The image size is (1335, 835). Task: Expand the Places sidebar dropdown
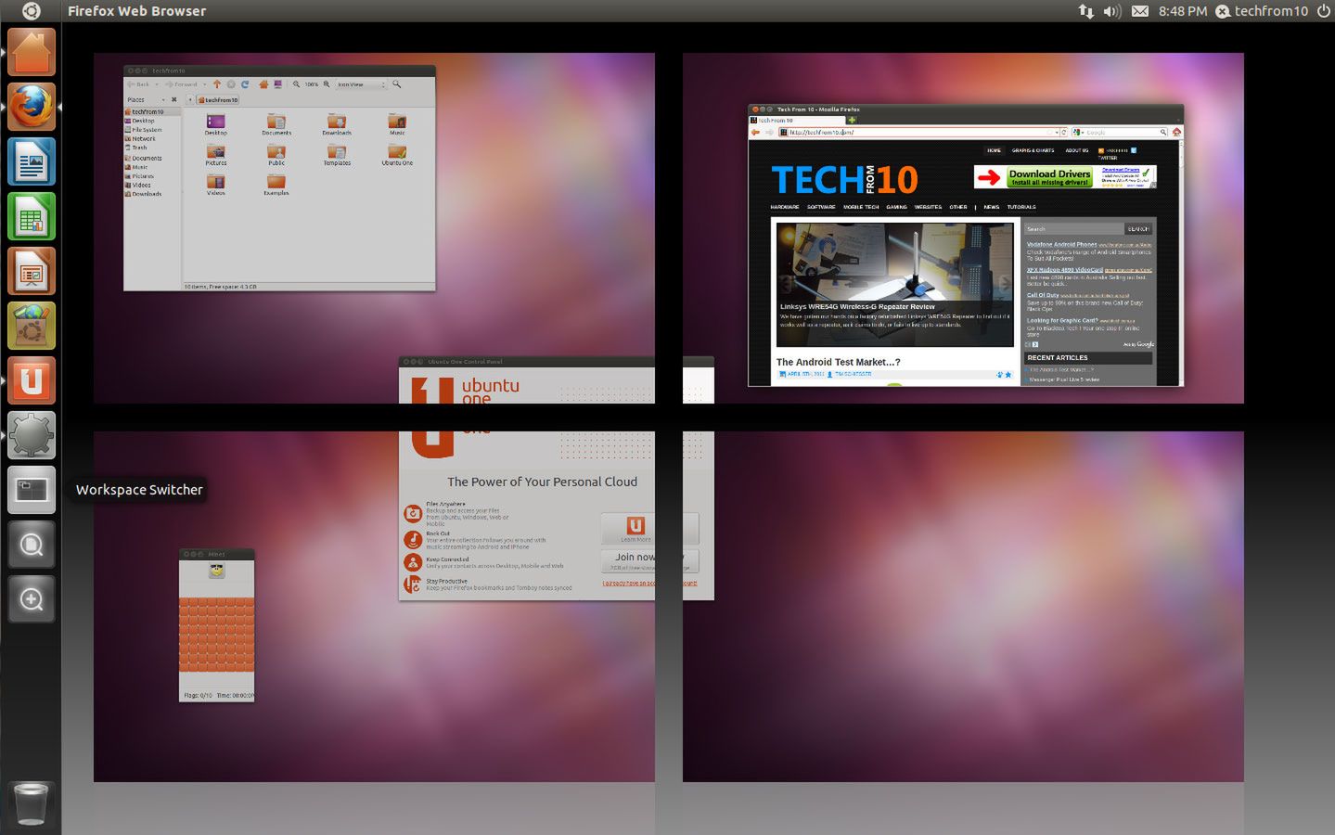coord(163,99)
